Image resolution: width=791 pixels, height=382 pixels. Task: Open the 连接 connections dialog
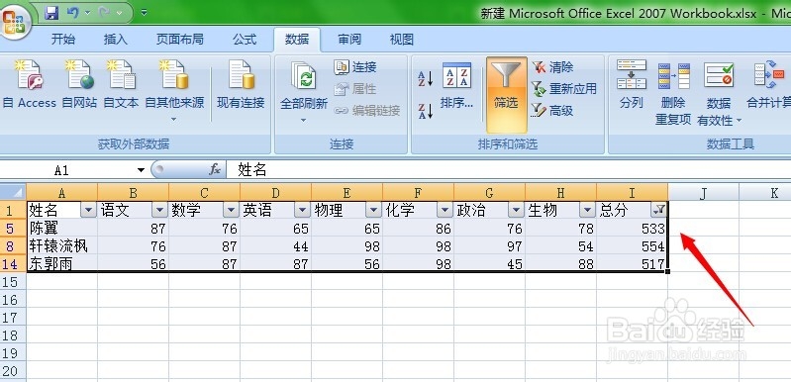355,67
